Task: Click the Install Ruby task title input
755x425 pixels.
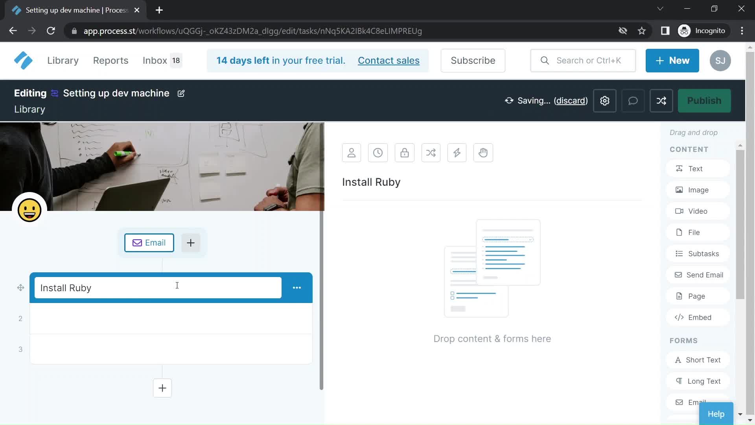Action: (157, 288)
